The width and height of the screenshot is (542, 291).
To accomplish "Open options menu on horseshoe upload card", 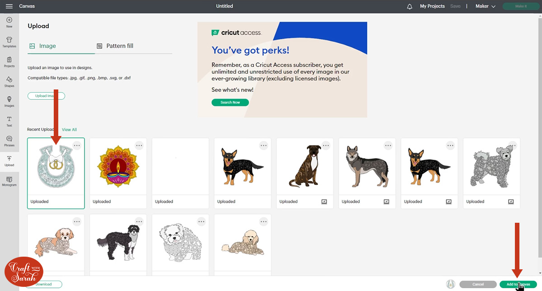I will point(77,145).
